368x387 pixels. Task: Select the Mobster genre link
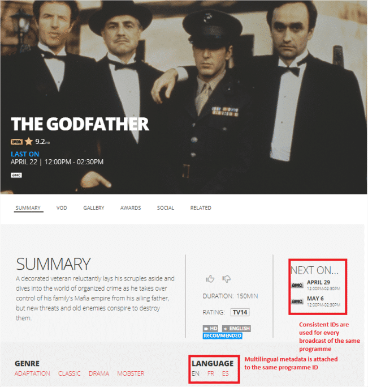(x=131, y=373)
